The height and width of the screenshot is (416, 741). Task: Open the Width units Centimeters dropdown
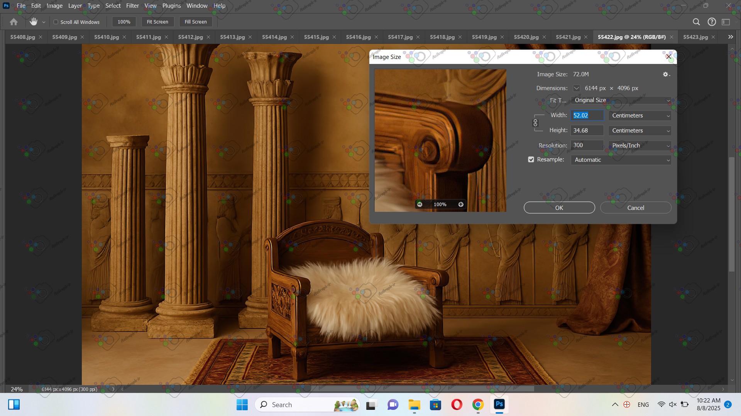[640, 116]
